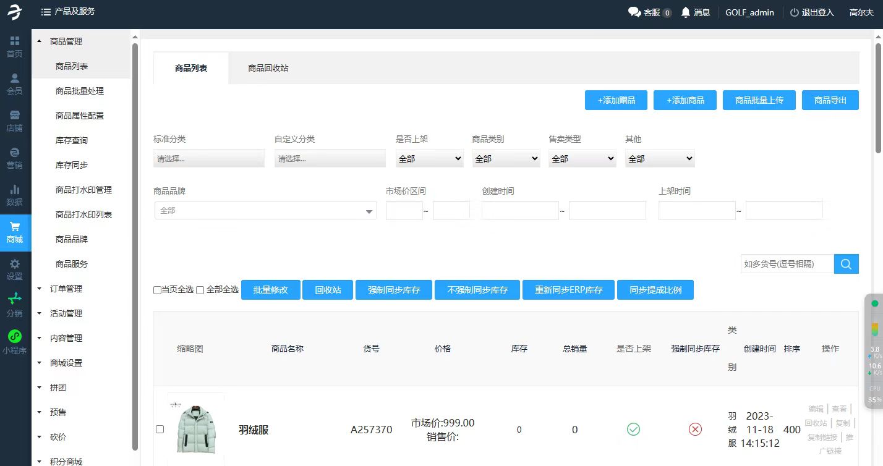Viewport: 883px width, 466px height.
Task: Click the 编辑 link for 羽绒服
Action: click(x=816, y=409)
